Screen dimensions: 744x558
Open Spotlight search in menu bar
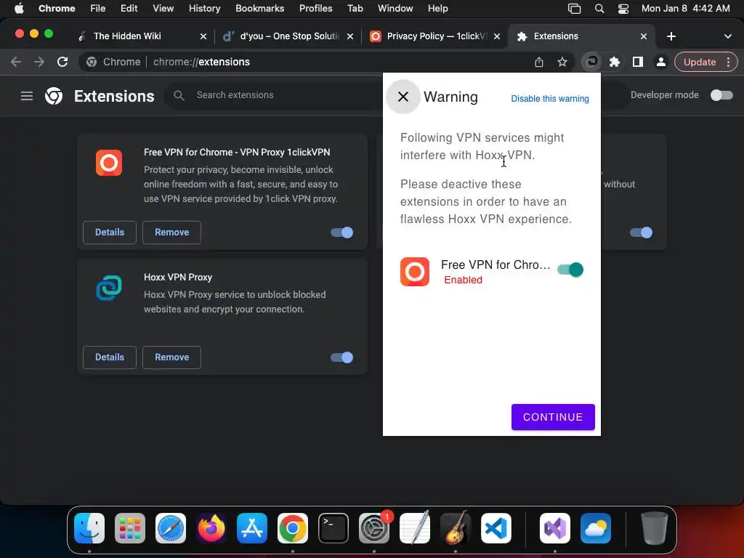pos(599,9)
